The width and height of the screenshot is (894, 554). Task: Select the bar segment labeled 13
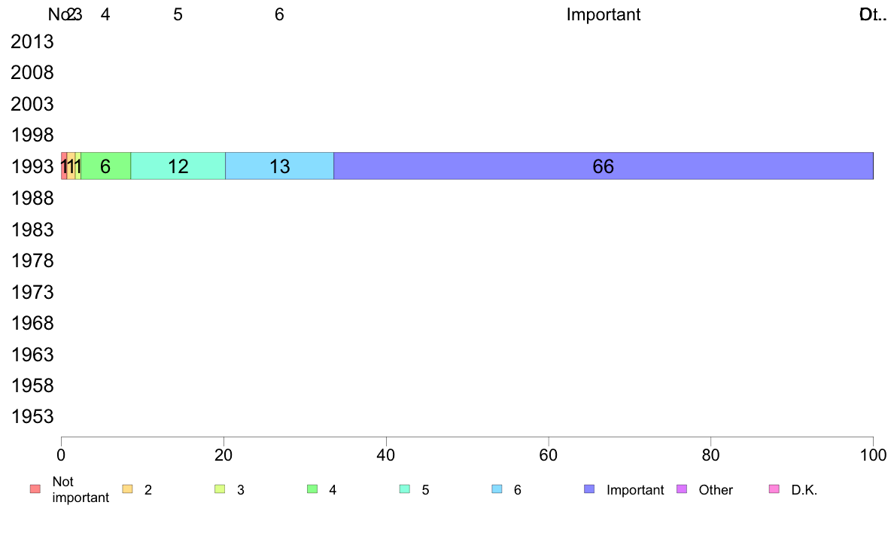(279, 166)
